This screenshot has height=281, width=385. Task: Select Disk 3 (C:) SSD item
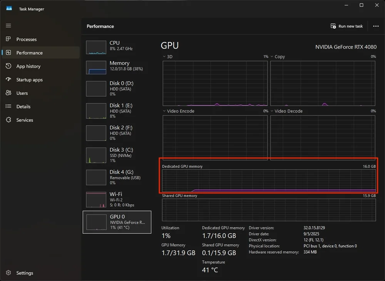click(x=117, y=155)
